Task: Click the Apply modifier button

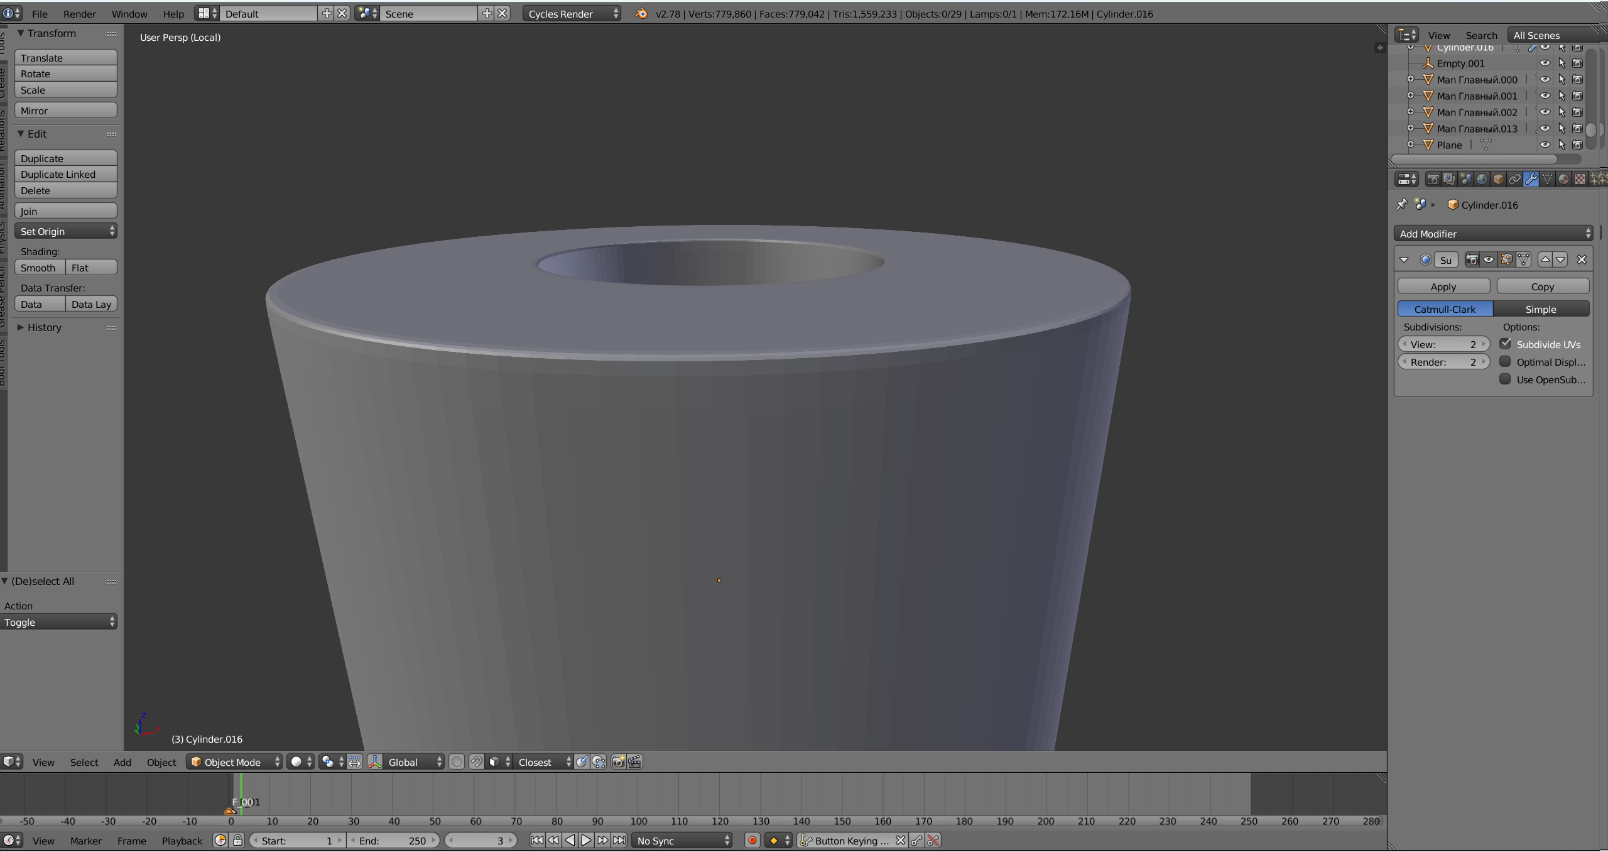Action: 1443,287
